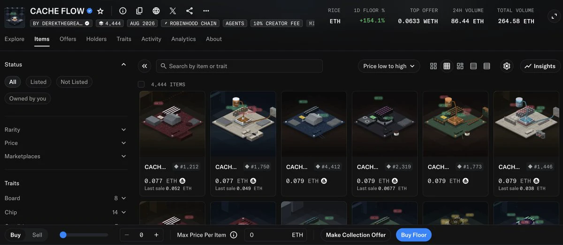Screen dimensions: 563x245
Task: Open the Insights panel button
Action: pos(540,66)
